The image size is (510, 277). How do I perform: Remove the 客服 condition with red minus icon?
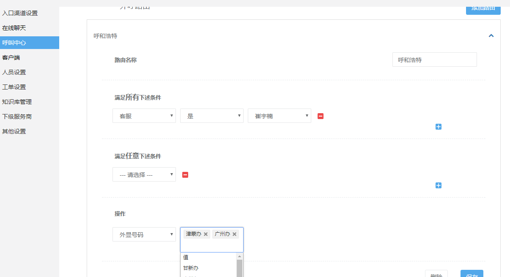pos(321,116)
